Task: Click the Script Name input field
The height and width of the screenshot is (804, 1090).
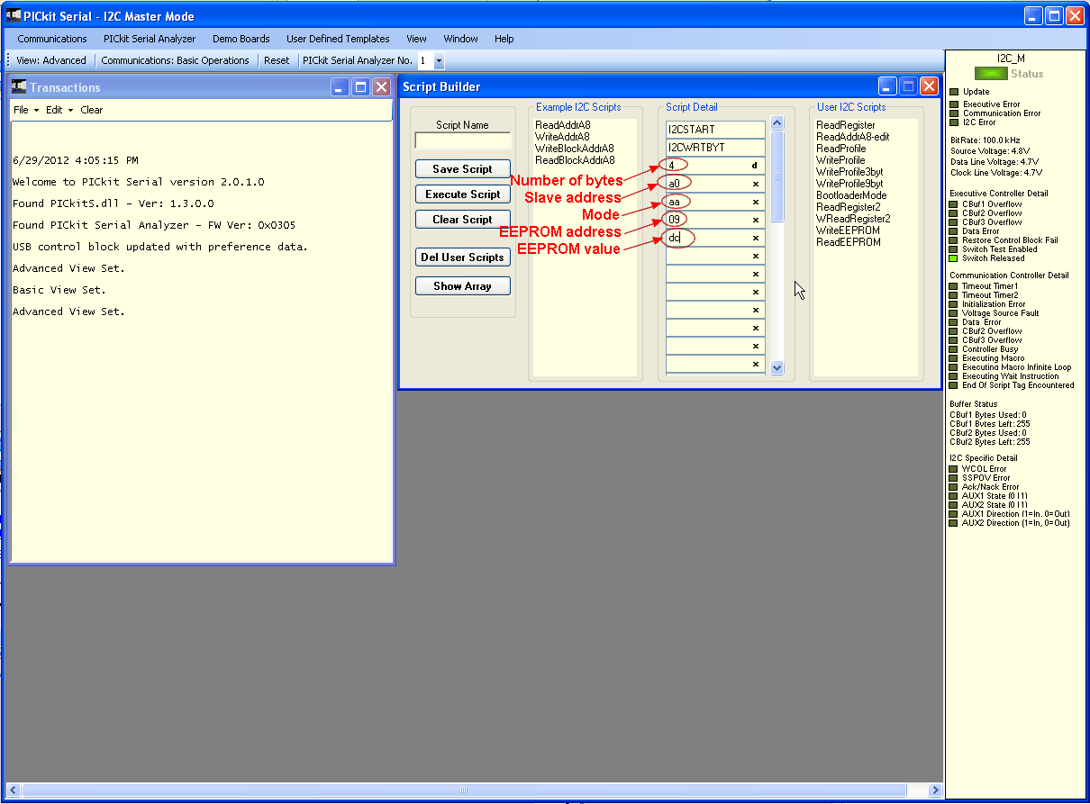Action: (462, 140)
